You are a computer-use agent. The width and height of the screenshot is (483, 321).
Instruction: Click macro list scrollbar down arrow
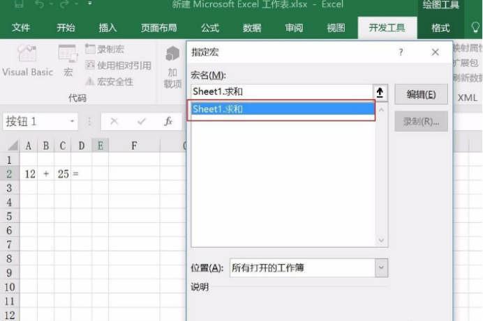click(381, 240)
